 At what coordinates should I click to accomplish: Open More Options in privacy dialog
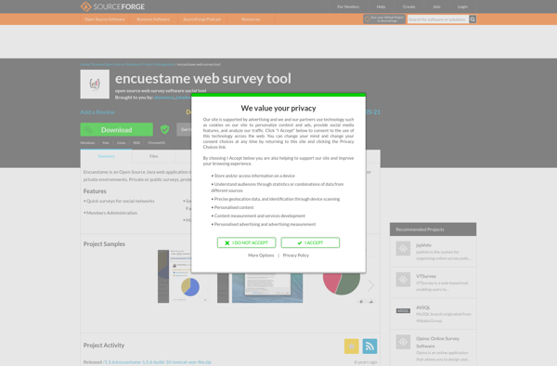(261, 255)
